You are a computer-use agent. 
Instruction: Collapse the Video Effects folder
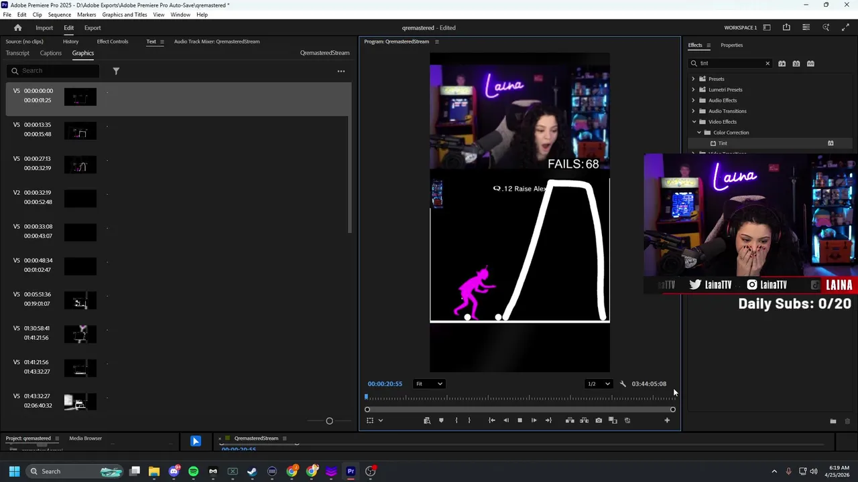[x=694, y=122]
